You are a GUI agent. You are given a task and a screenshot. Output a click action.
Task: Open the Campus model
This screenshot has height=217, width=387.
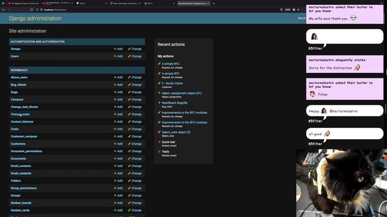coord(17,99)
